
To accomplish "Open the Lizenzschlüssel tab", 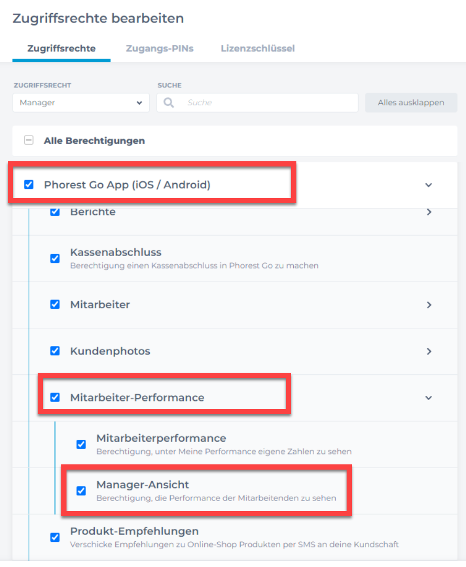I will 258,49.
